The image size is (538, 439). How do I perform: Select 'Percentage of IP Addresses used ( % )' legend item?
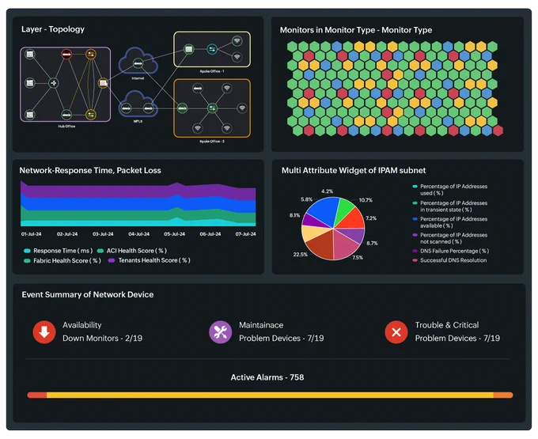click(x=450, y=190)
